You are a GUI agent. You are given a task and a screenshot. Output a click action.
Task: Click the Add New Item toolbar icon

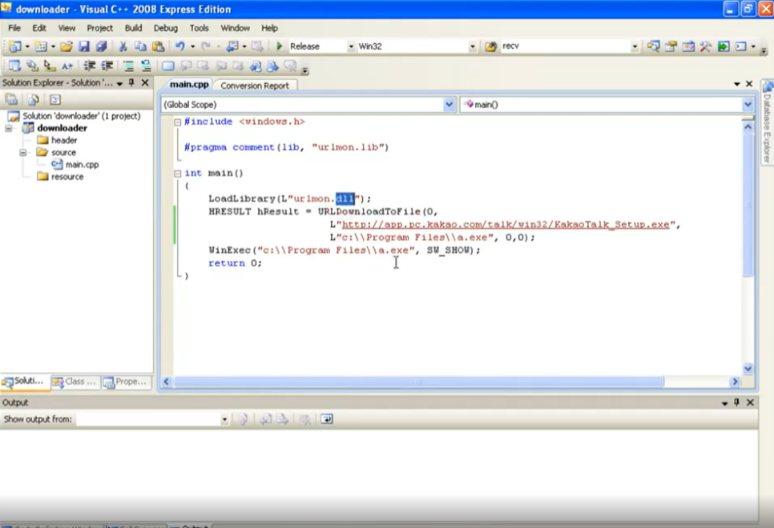tap(41, 46)
